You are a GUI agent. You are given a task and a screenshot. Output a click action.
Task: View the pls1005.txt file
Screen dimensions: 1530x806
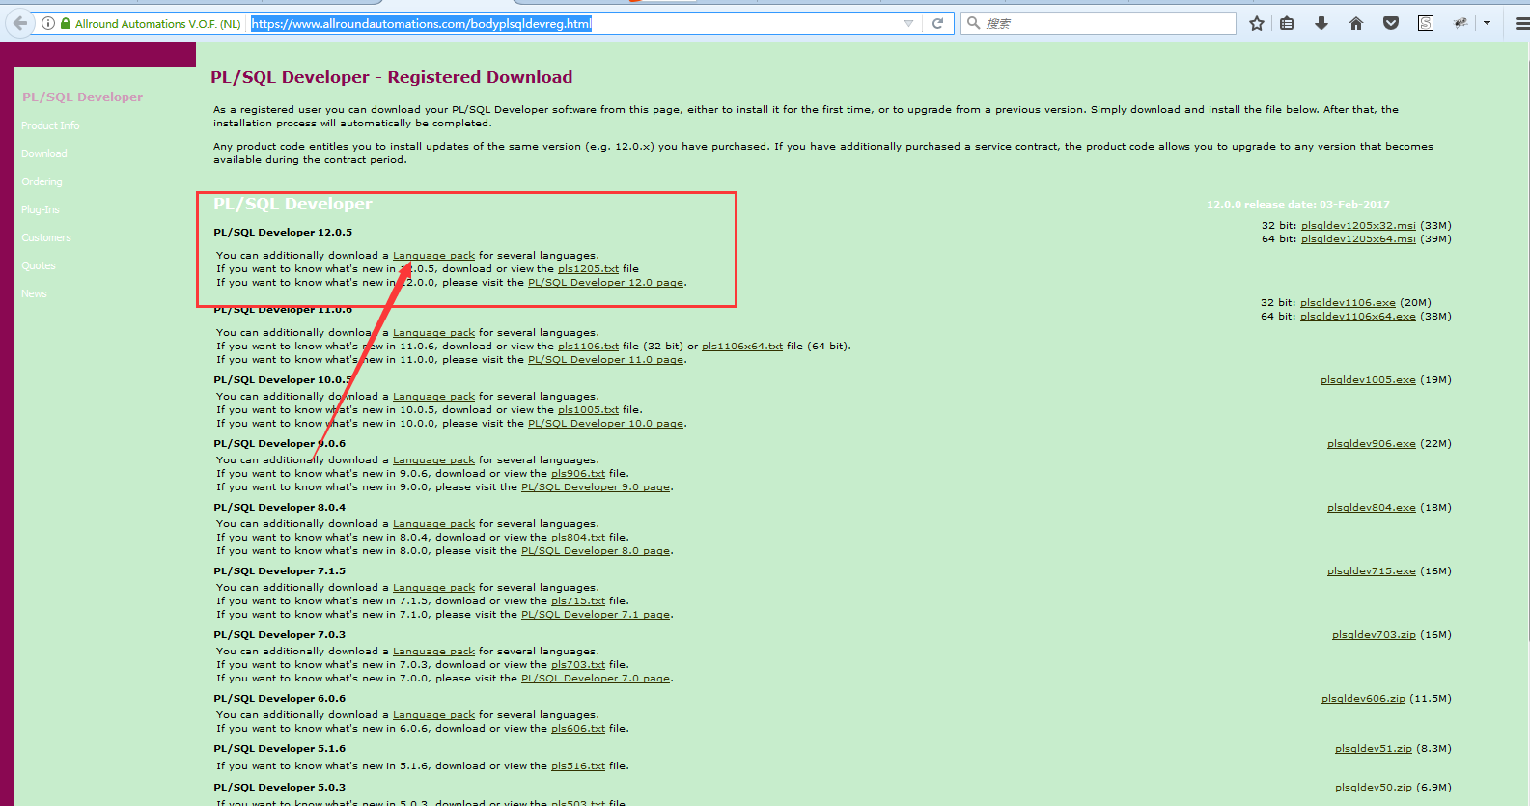click(588, 410)
